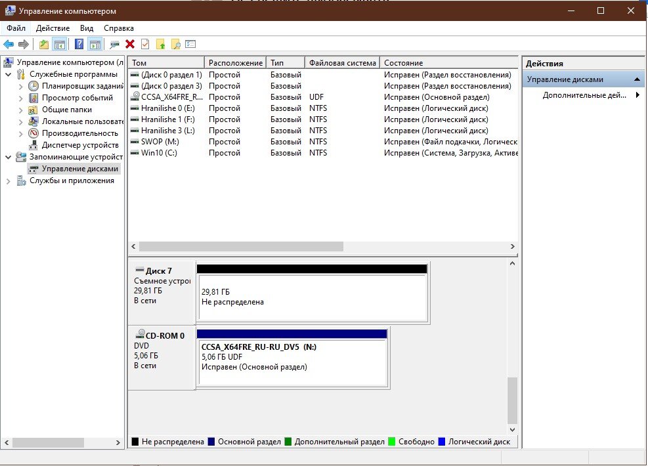Click the Properties checkmark page icon
The image size is (648, 466).
tap(145, 44)
